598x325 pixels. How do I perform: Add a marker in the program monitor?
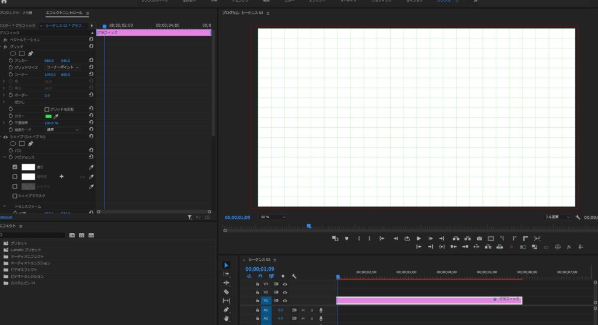coord(347,239)
